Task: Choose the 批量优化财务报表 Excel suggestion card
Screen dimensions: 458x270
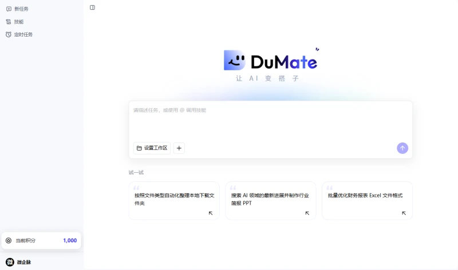Action: point(367,201)
